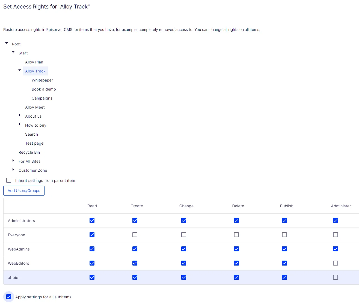Select Alloy Track tree item
This screenshot has height=303, width=359.
point(35,71)
